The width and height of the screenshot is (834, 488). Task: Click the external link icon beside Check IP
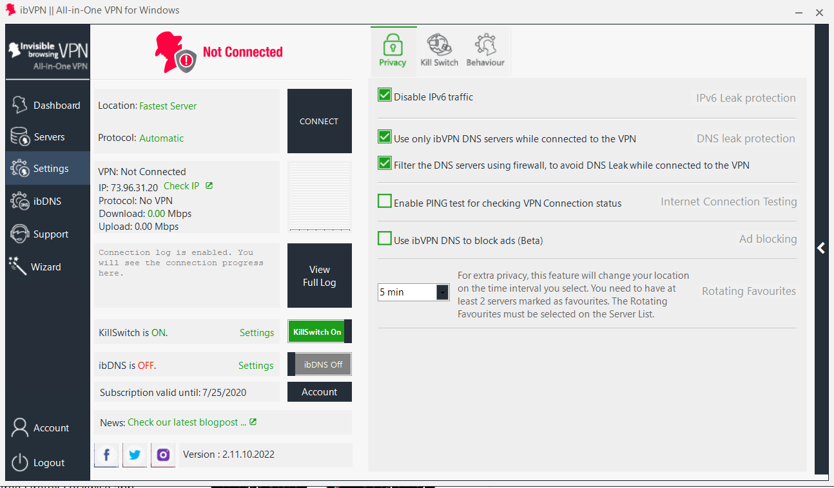(x=209, y=185)
